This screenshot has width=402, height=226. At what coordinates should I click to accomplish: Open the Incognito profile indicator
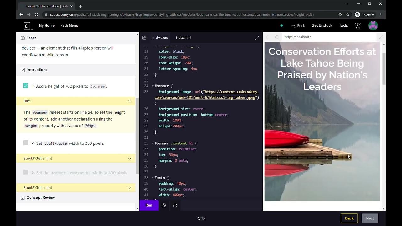point(364,14)
